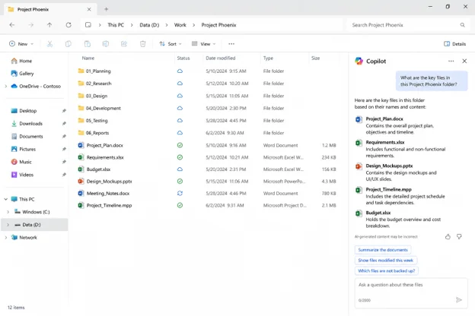The width and height of the screenshot is (475, 316).
Task: Click the PC view icon in address bar
Action: pos(88,25)
